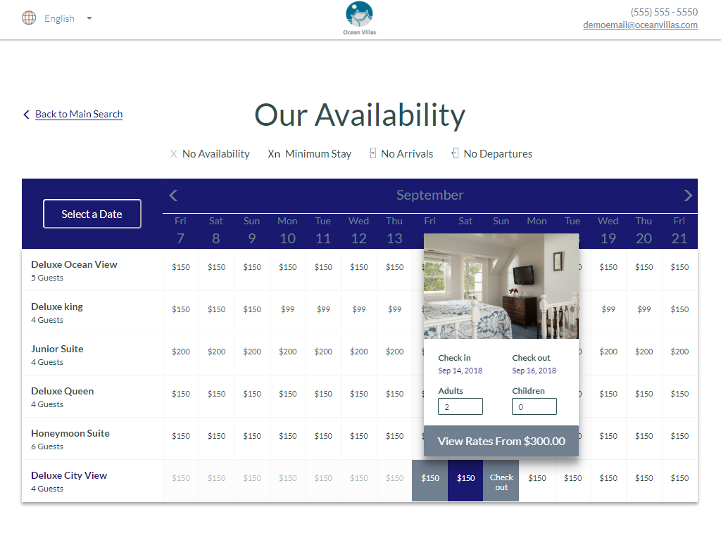Select the Fri 21 date header
Screen dimensions: 721x540
coord(679,231)
